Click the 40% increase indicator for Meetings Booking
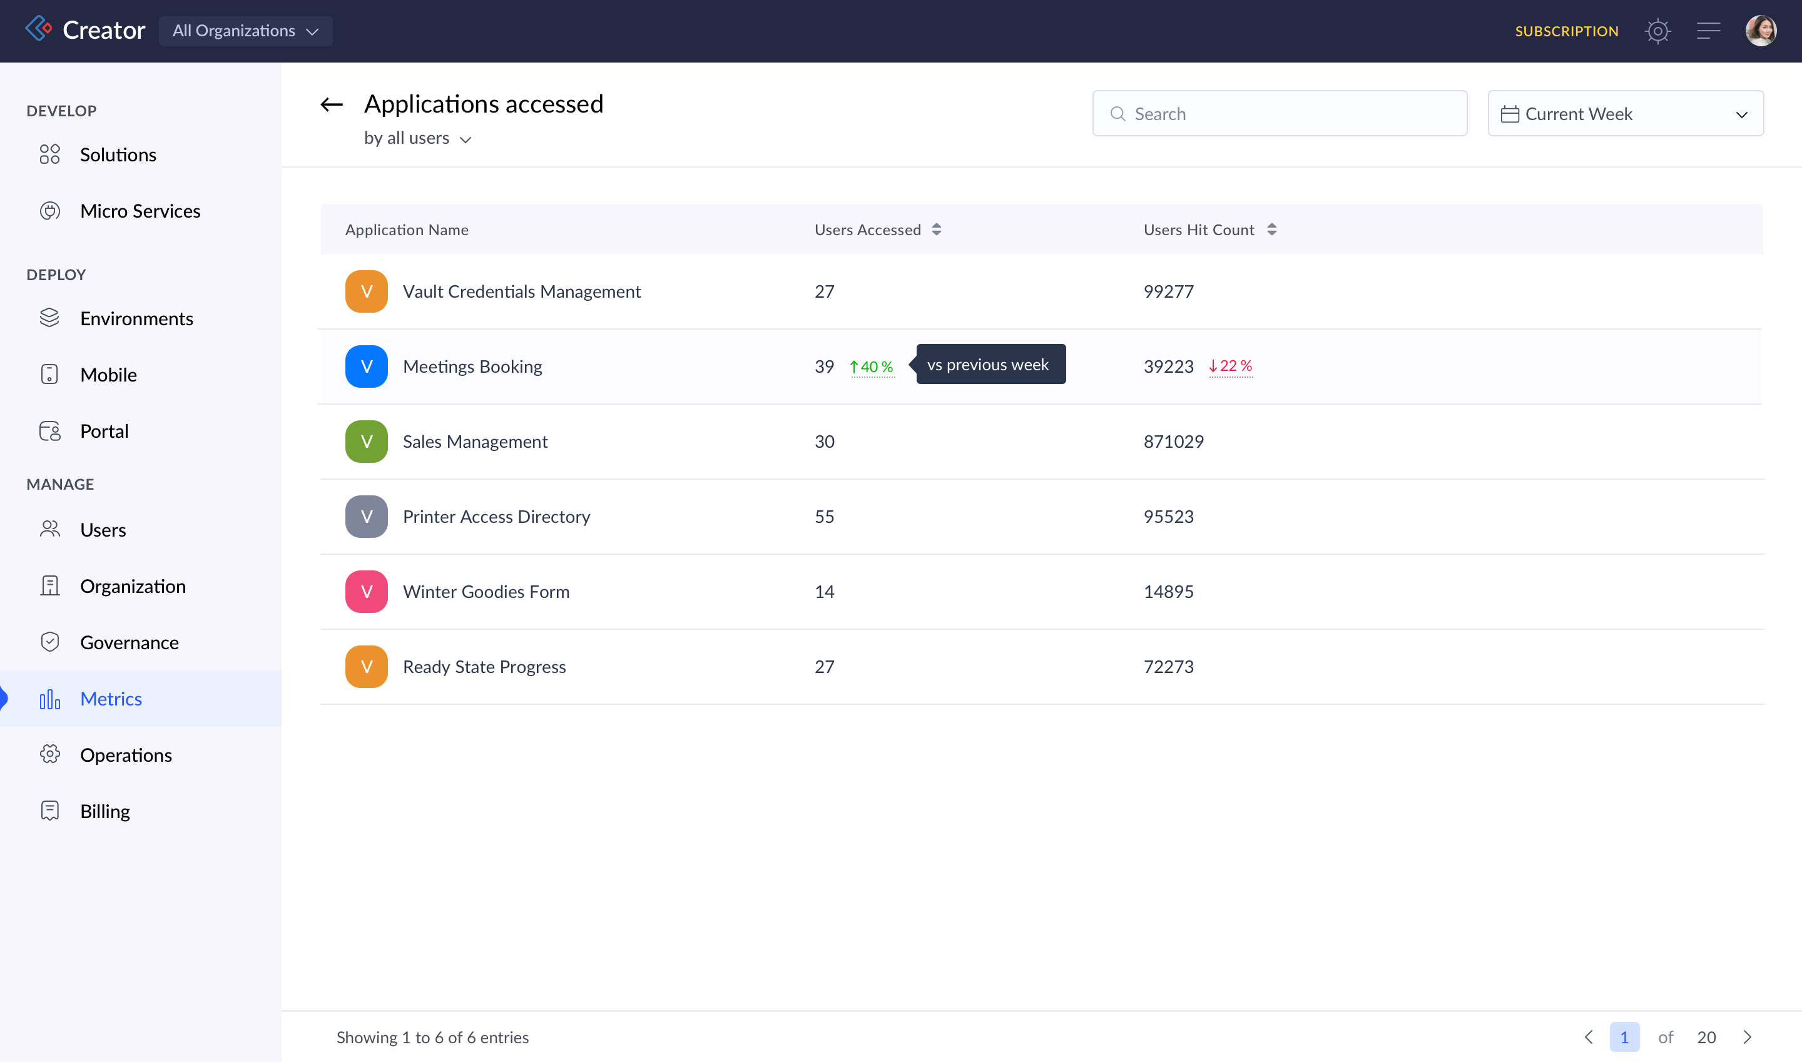1802x1062 pixels. 872,367
